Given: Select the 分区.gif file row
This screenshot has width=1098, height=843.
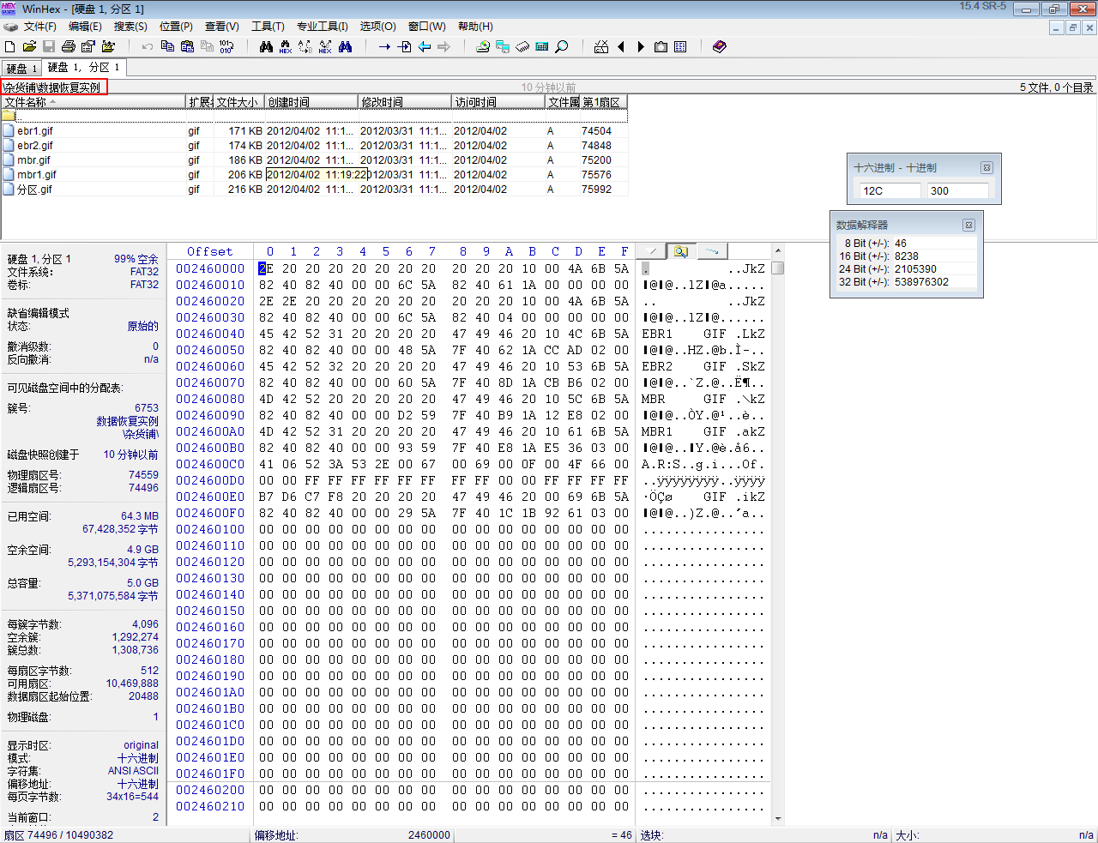Looking at the screenshot, I should click(x=314, y=190).
